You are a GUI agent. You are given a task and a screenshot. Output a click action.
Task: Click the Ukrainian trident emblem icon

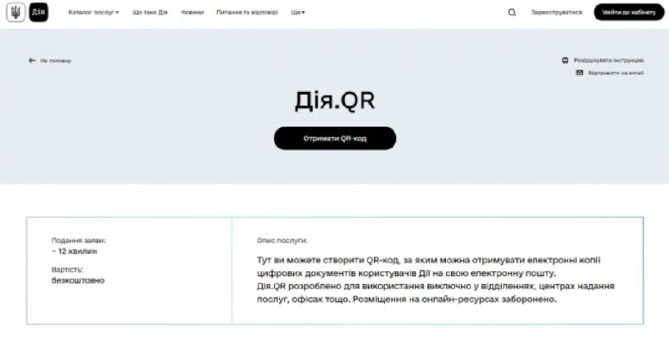pyautogui.click(x=15, y=13)
